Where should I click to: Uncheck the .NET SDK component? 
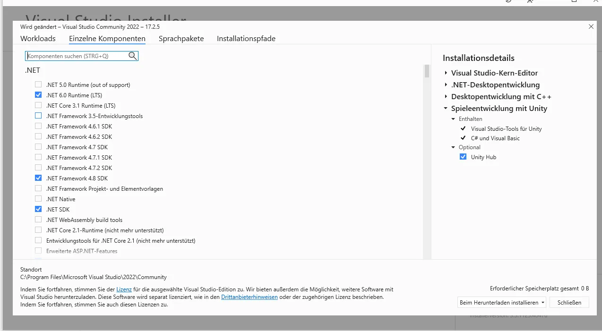(x=38, y=209)
